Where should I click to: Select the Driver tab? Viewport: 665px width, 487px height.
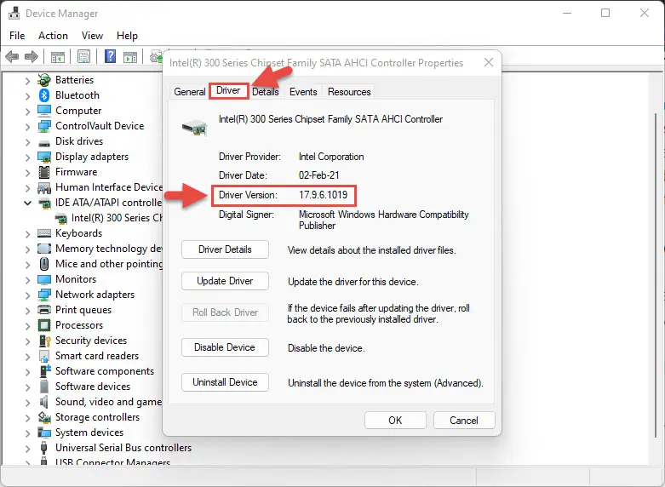pos(228,90)
